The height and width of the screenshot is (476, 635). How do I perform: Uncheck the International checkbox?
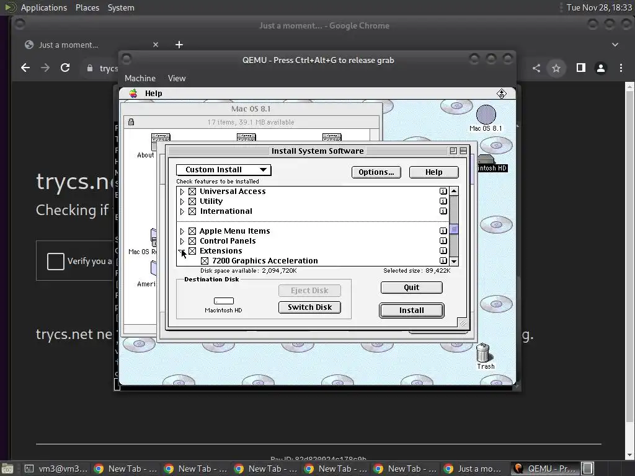click(x=192, y=211)
